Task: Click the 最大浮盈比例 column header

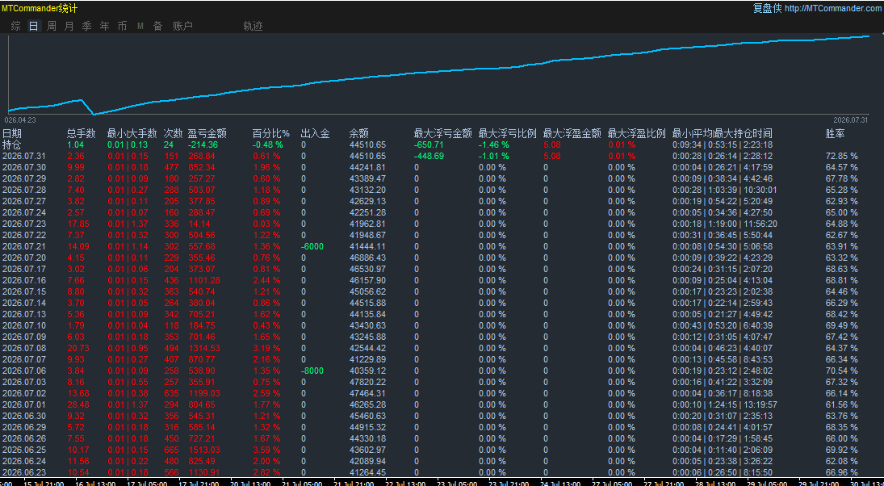Action: (636, 134)
